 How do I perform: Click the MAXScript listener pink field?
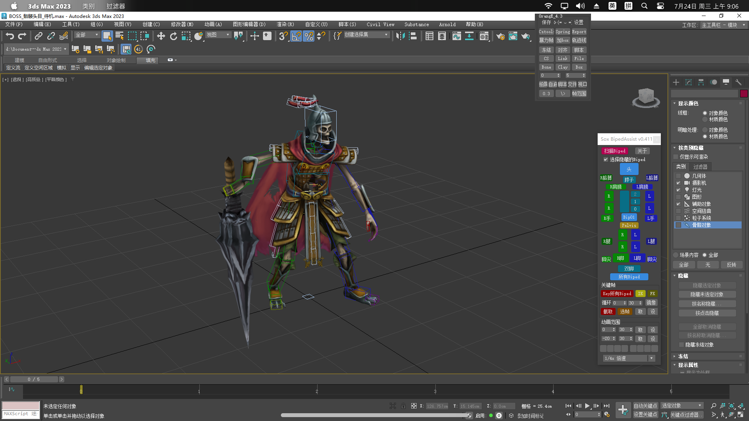click(21, 405)
